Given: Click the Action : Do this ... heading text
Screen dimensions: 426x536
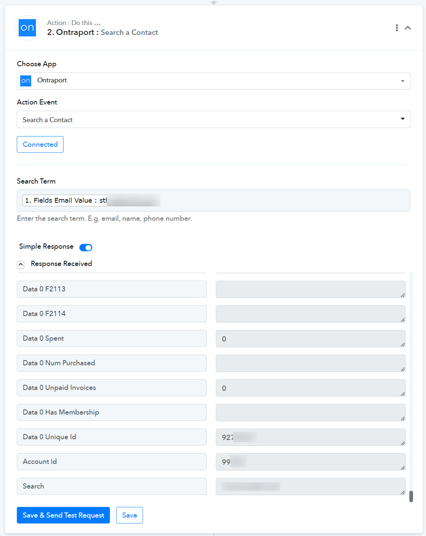Looking at the screenshot, I should (74, 23).
